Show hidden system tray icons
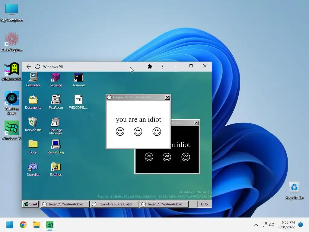The height and width of the screenshot is (232, 309). (x=256, y=225)
